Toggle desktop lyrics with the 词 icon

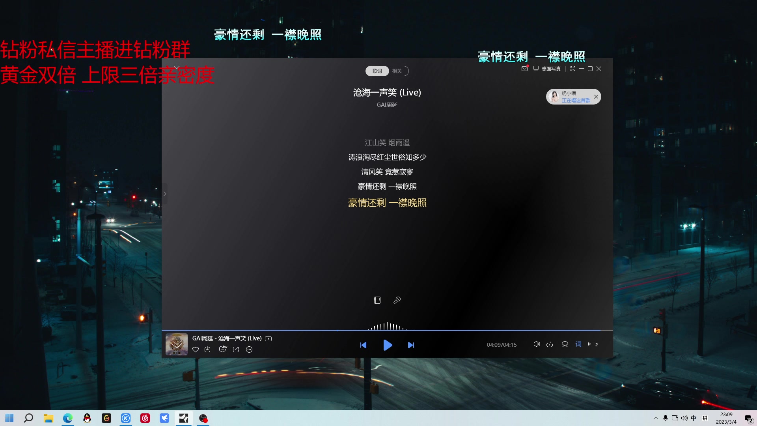point(578,344)
